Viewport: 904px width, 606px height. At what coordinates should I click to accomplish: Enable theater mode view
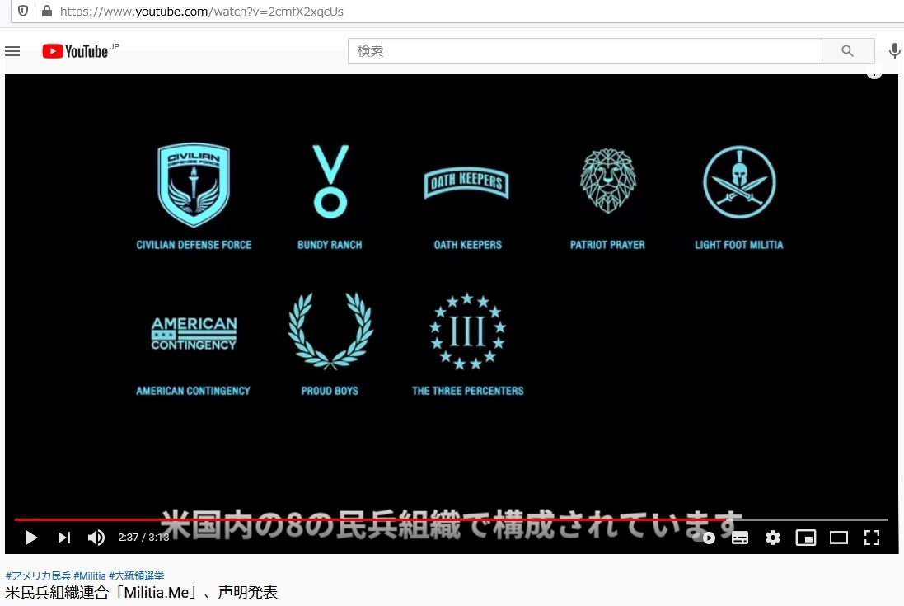click(x=839, y=538)
